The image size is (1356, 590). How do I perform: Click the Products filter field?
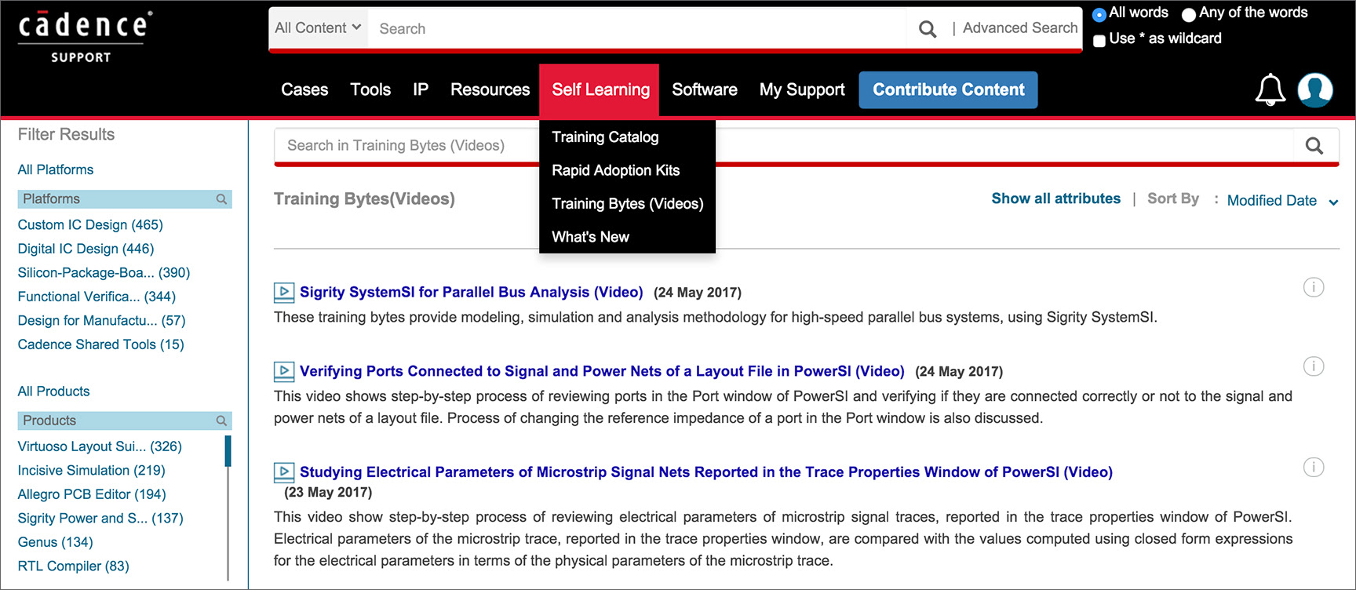[125, 421]
